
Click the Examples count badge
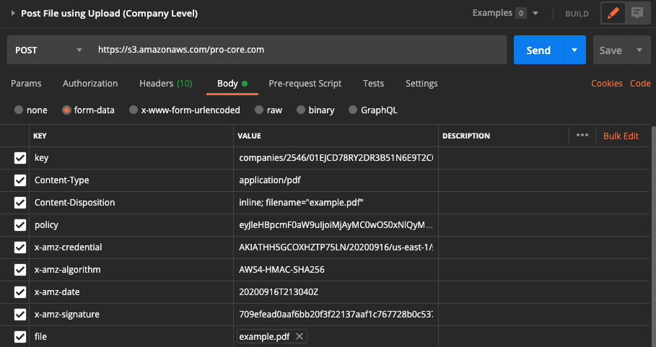coord(521,14)
